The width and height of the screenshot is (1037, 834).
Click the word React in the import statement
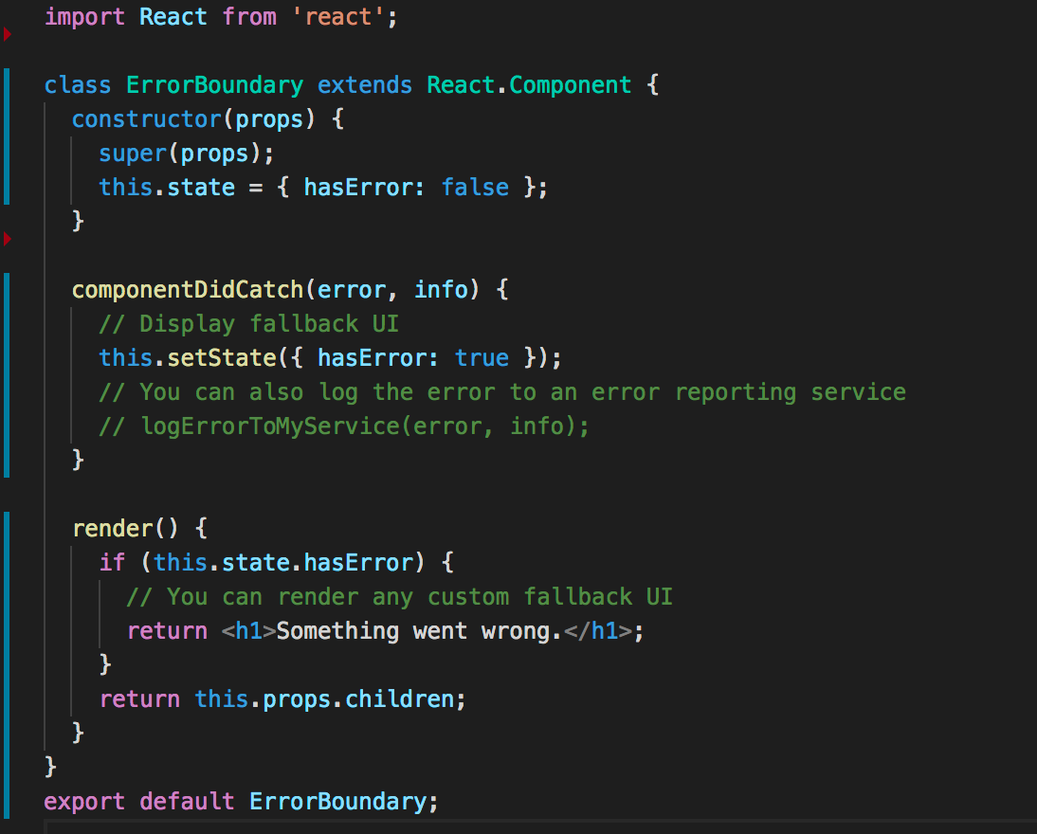pyautogui.click(x=173, y=16)
